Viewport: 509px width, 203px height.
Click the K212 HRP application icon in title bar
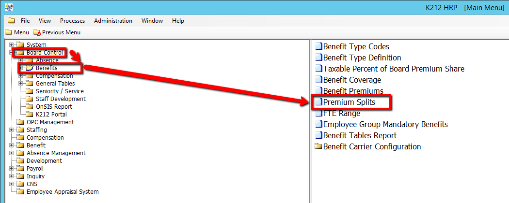pyautogui.click(x=9, y=7)
